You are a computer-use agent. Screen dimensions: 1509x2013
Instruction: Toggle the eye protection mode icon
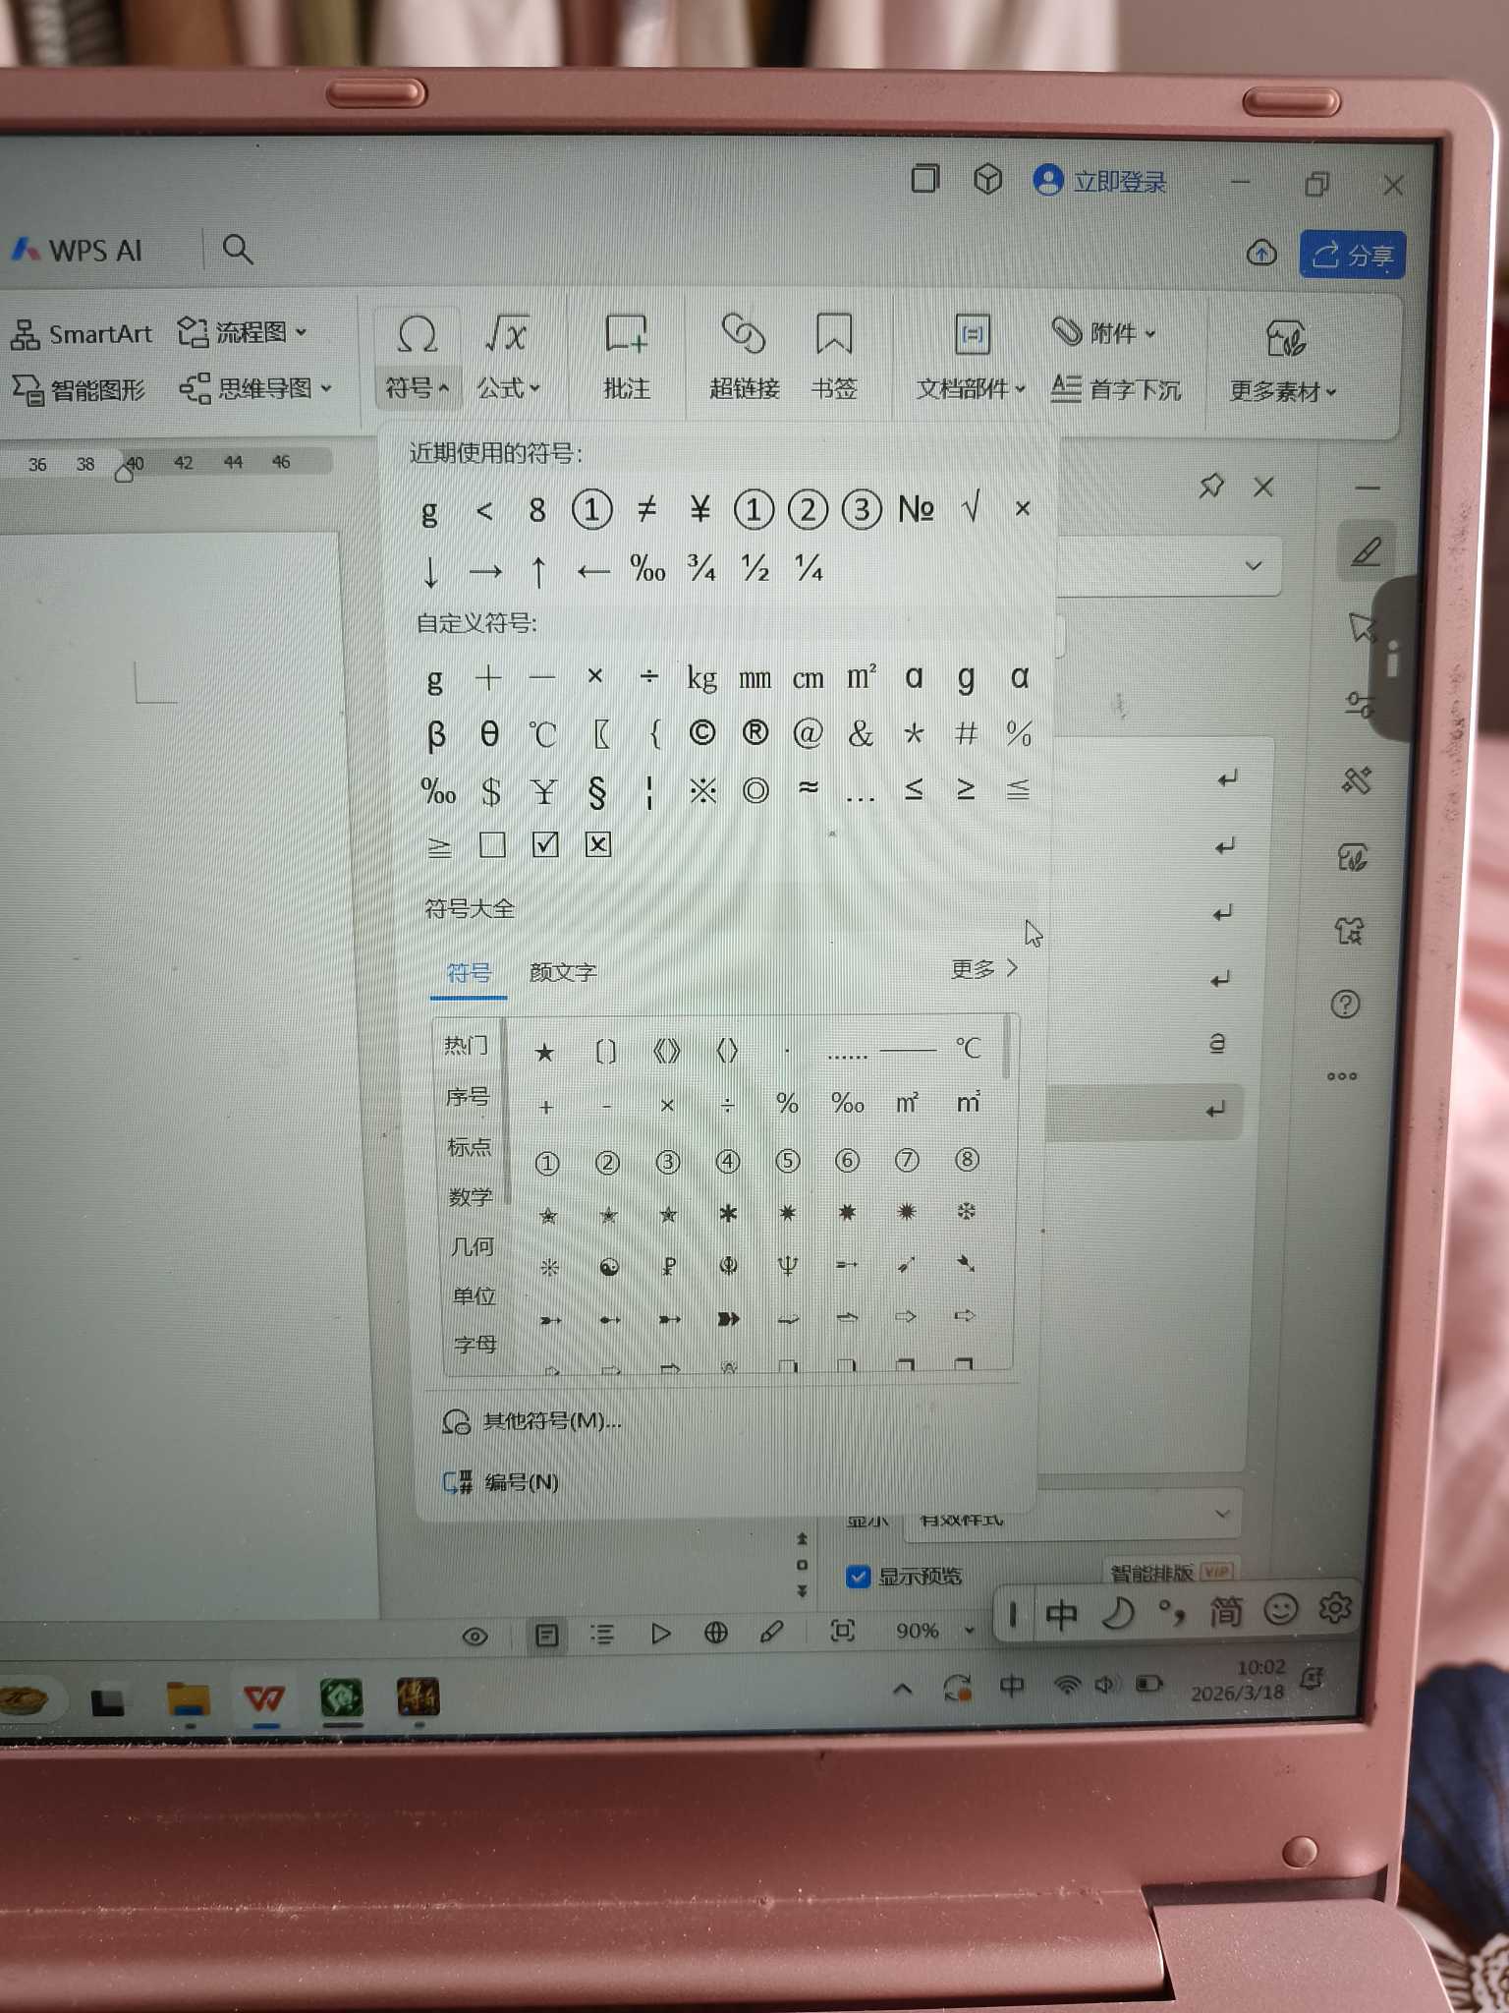(475, 1636)
